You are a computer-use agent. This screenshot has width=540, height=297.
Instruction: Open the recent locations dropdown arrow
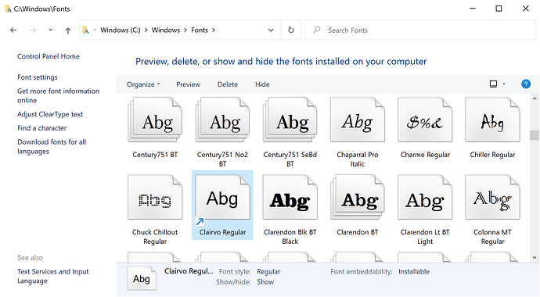[51, 30]
